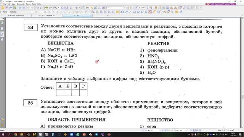This screenshot has height=137, width=244.
Task: Open Zoom from the taskbar
Action: [72, 134]
